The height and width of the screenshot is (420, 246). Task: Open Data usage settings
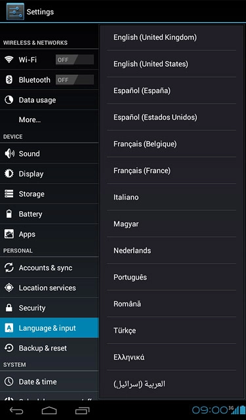pos(49,100)
